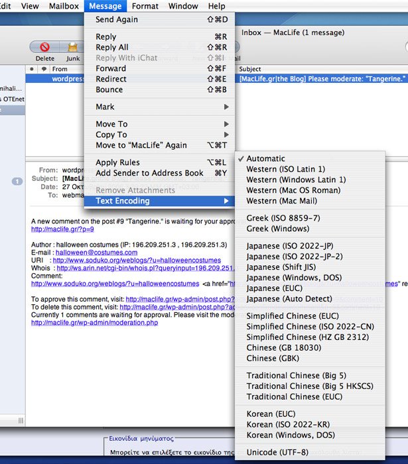The height and width of the screenshot is (464, 408).
Task: Click the unread count badge in sidebar
Action: [17, 182]
